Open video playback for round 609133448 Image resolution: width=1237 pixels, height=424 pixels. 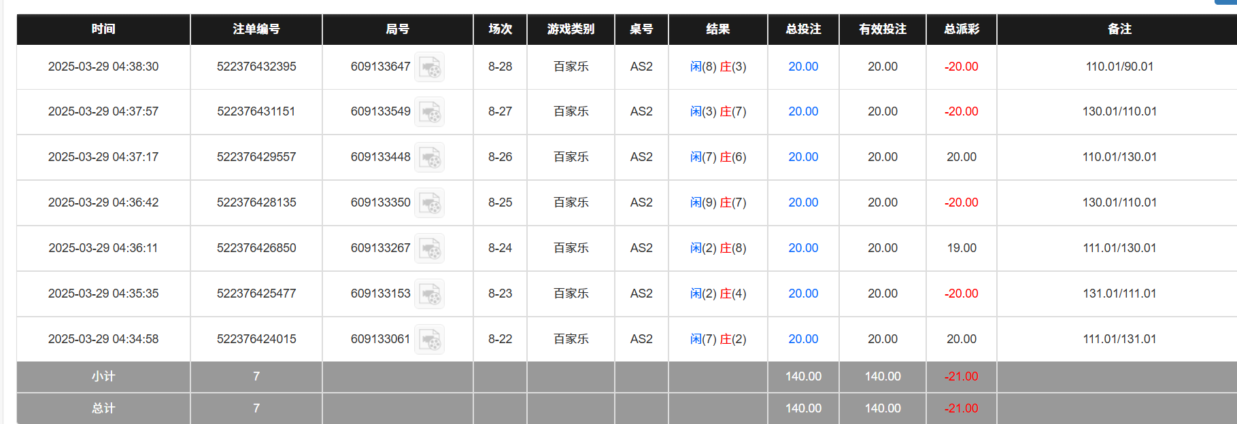(x=430, y=158)
